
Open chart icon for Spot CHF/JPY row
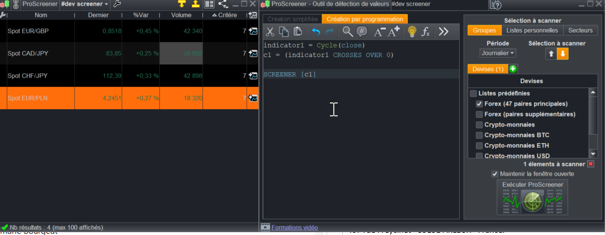pos(253,76)
